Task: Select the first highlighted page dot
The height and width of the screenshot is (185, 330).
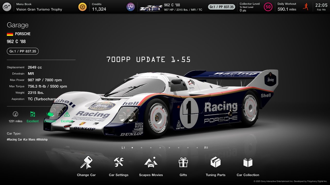Action: coord(132,148)
